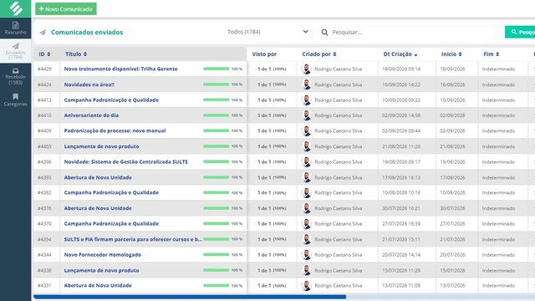Open 'Novidade: Sistema de Gestão Centralizada SULTS'
This screenshot has height=301, width=535.
click(126, 161)
